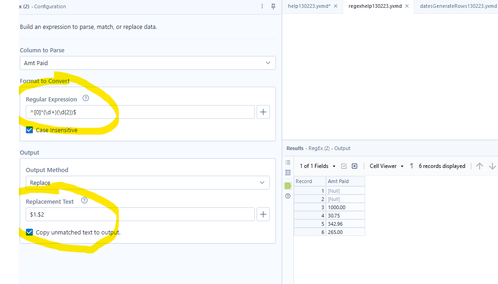Image resolution: width=498 pixels, height=284 pixels.
Task: Open the Results help question mark icon
Action: (x=287, y=196)
